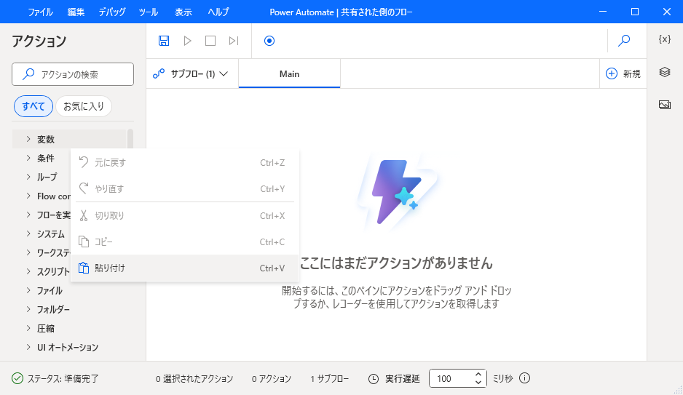Select the Main tab

[289, 74]
